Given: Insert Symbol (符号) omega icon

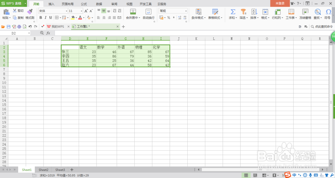Looking at the screenshot, I should pos(328,12).
